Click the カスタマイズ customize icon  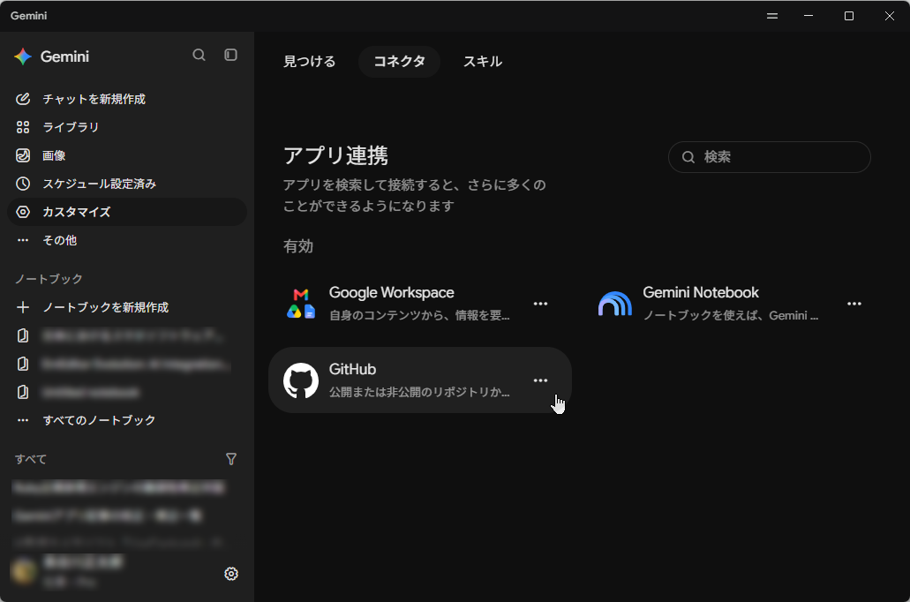pyautogui.click(x=23, y=212)
